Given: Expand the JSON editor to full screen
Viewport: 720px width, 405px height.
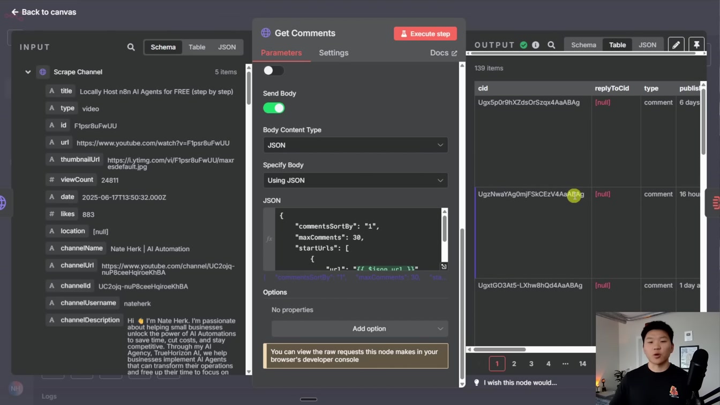Looking at the screenshot, I should coord(444,266).
